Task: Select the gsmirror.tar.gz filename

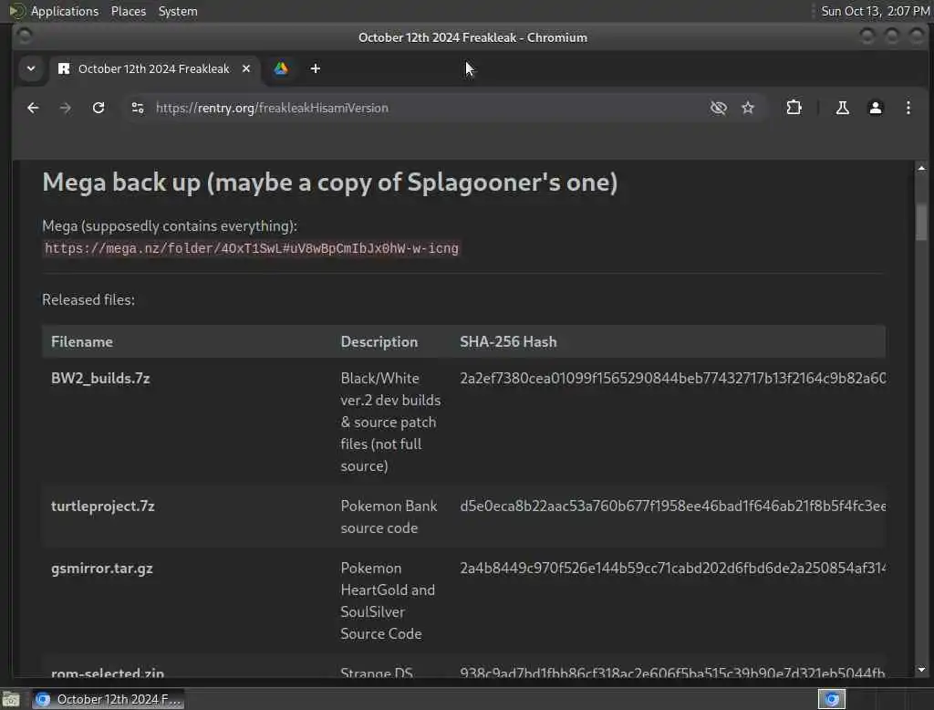Action: 102,569
